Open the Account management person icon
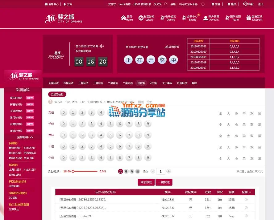The image size is (274, 220). click(205, 18)
